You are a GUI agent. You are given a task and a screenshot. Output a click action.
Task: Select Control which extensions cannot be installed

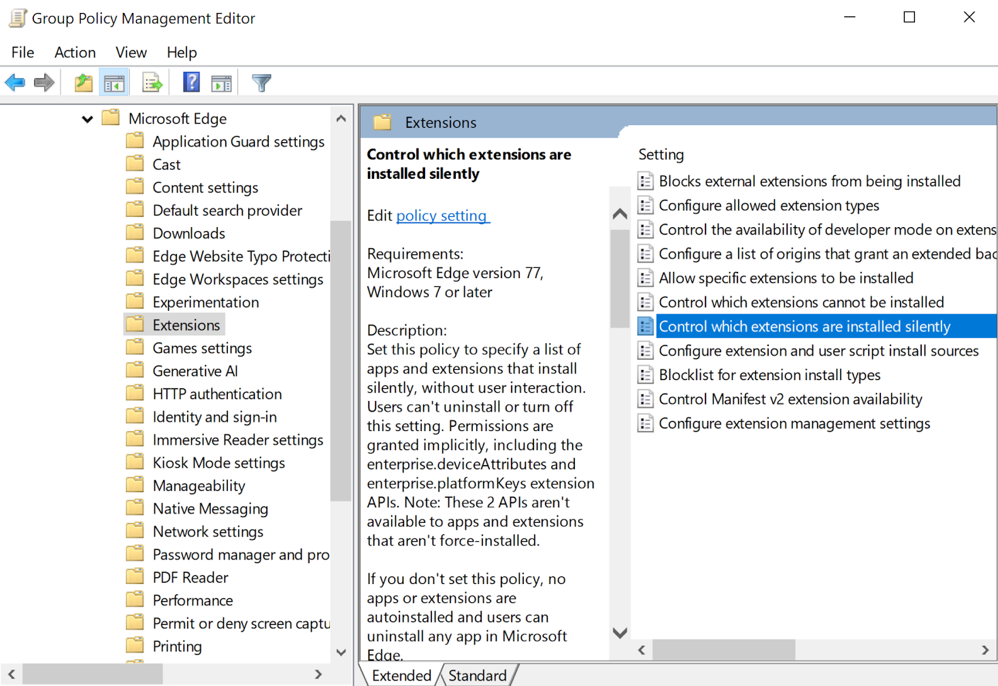coord(801,302)
